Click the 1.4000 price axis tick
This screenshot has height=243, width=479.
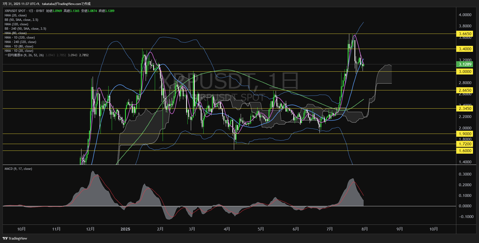coord(465,162)
